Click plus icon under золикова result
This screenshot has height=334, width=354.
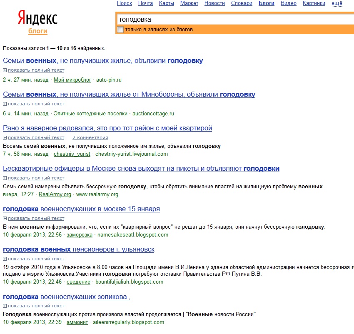pyautogui.click(x=5, y=306)
